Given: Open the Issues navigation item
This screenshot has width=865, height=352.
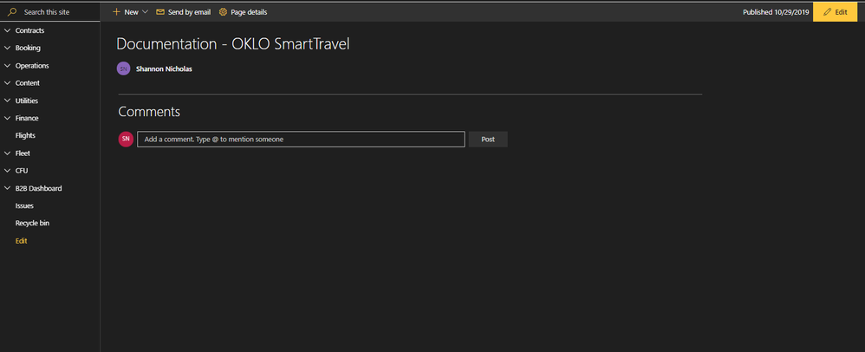Looking at the screenshot, I should pyautogui.click(x=24, y=205).
